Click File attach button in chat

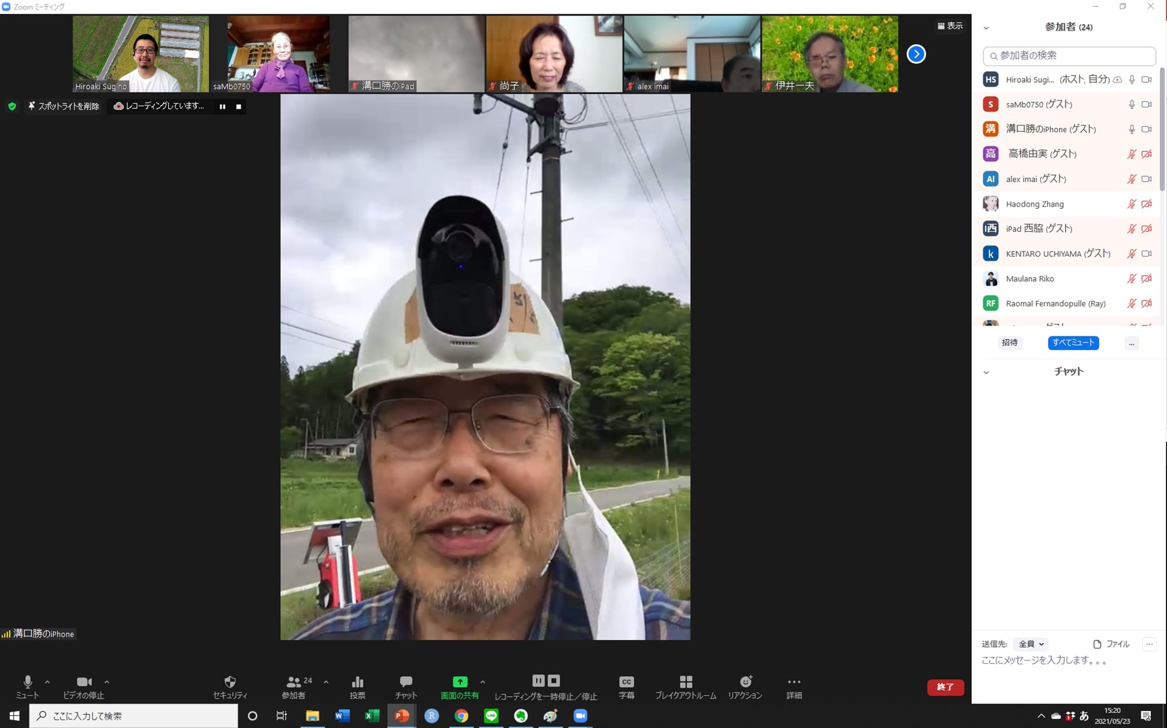(1111, 644)
